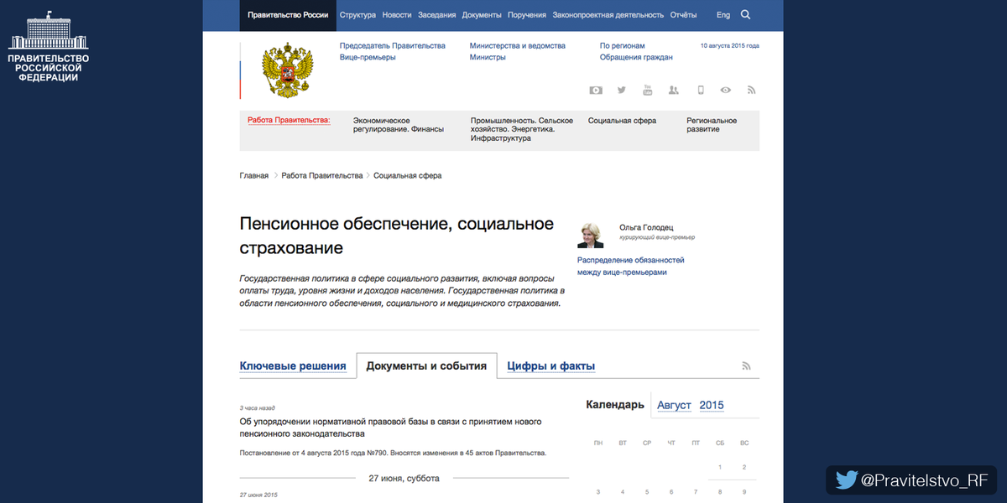The height and width of the screenshot is (503, 1007).
Task: Select calendar day 1
Action: 720,467
